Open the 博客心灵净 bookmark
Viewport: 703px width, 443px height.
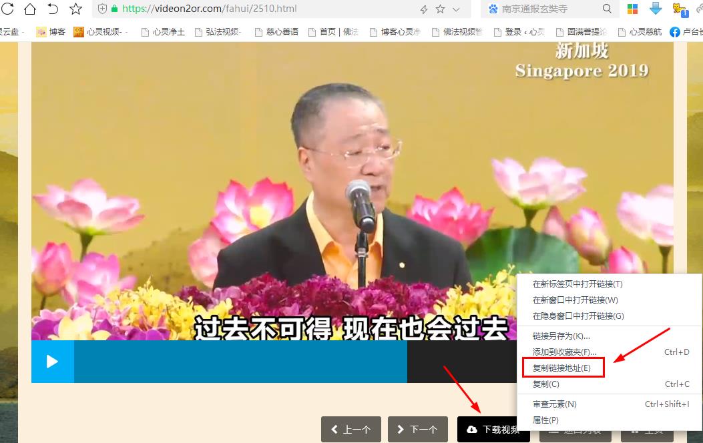click(395, 32)
